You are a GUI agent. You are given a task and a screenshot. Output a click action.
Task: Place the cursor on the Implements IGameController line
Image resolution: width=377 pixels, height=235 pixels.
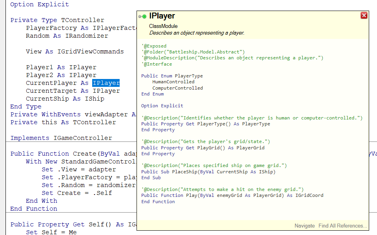[61, 138]
